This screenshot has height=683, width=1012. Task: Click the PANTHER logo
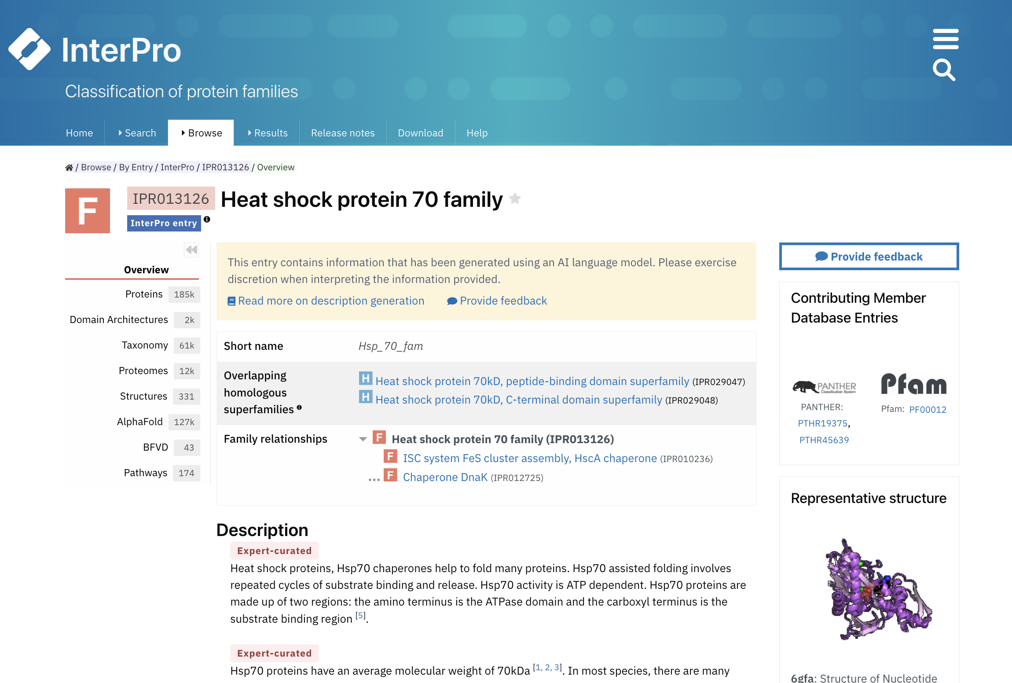824,387
